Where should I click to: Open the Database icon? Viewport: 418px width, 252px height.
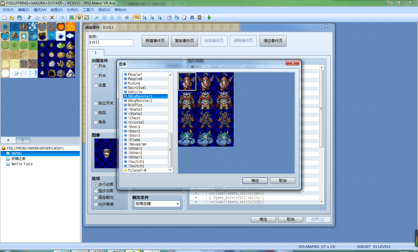pyautogui.click(x=169, y=17)
